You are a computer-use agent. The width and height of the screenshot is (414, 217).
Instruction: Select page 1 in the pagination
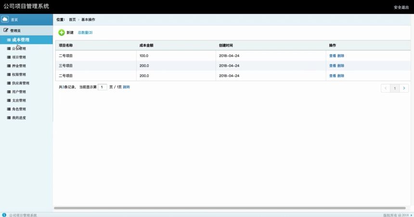coord(395,88)
